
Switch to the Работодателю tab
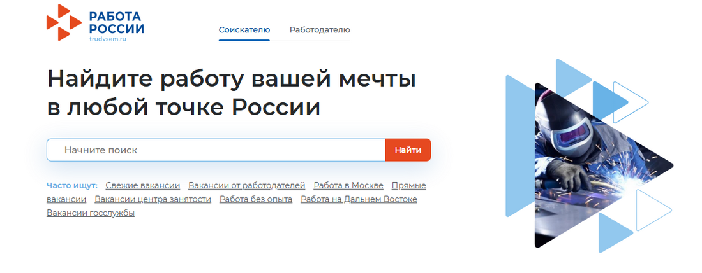[320, 30]
